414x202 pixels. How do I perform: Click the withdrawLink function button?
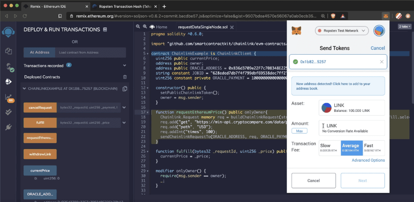[40, 154]
